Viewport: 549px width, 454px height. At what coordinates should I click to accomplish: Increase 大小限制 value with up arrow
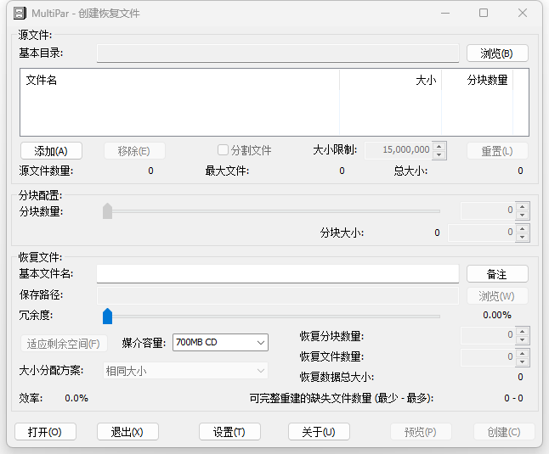point(439,146)
